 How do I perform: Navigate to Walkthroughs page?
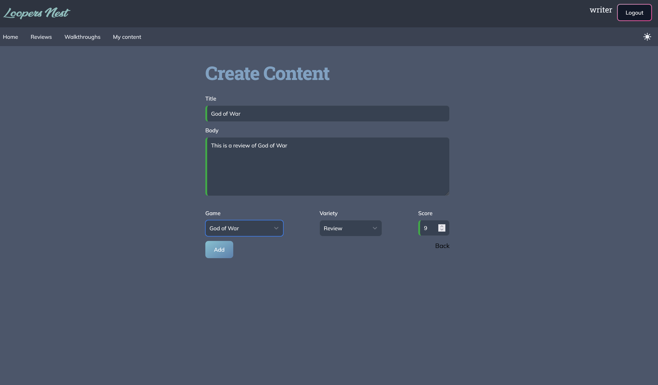coord(82,37)
